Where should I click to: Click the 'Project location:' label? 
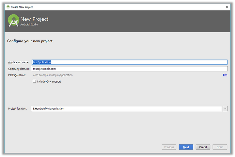(18, 109)
